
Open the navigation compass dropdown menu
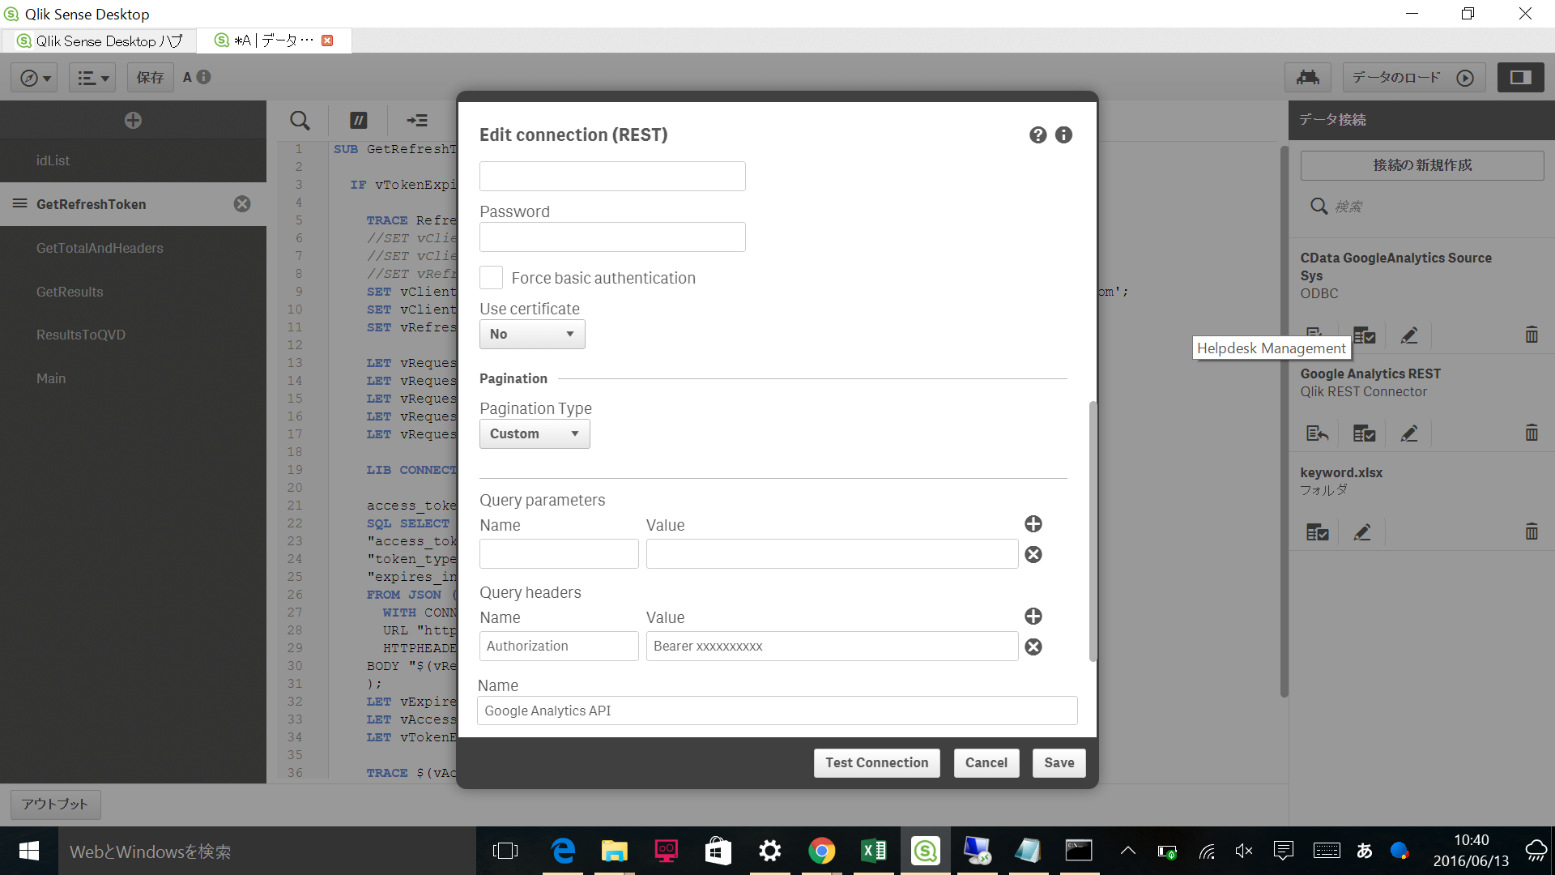35,78
